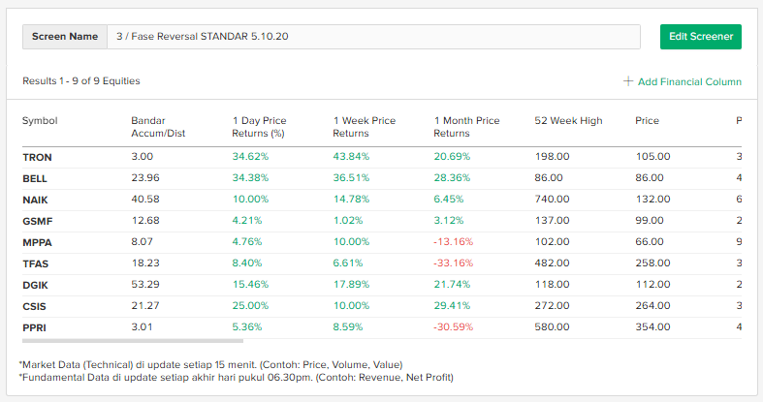Open the TRON stock symbol
This screenshot has height=402, width=763.
click(37, 156)
